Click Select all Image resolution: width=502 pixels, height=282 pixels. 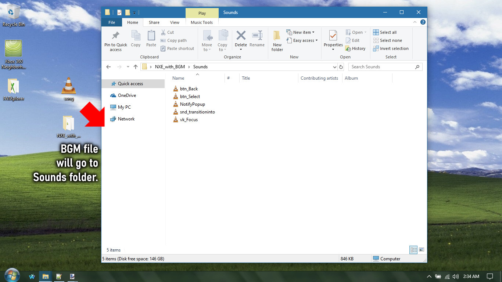click(x=385, y=32)
